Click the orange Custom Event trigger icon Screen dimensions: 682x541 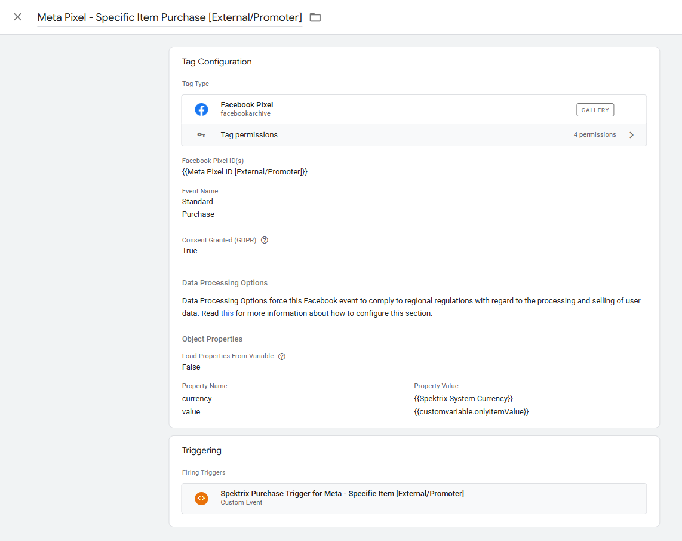[x=201, y=498]
